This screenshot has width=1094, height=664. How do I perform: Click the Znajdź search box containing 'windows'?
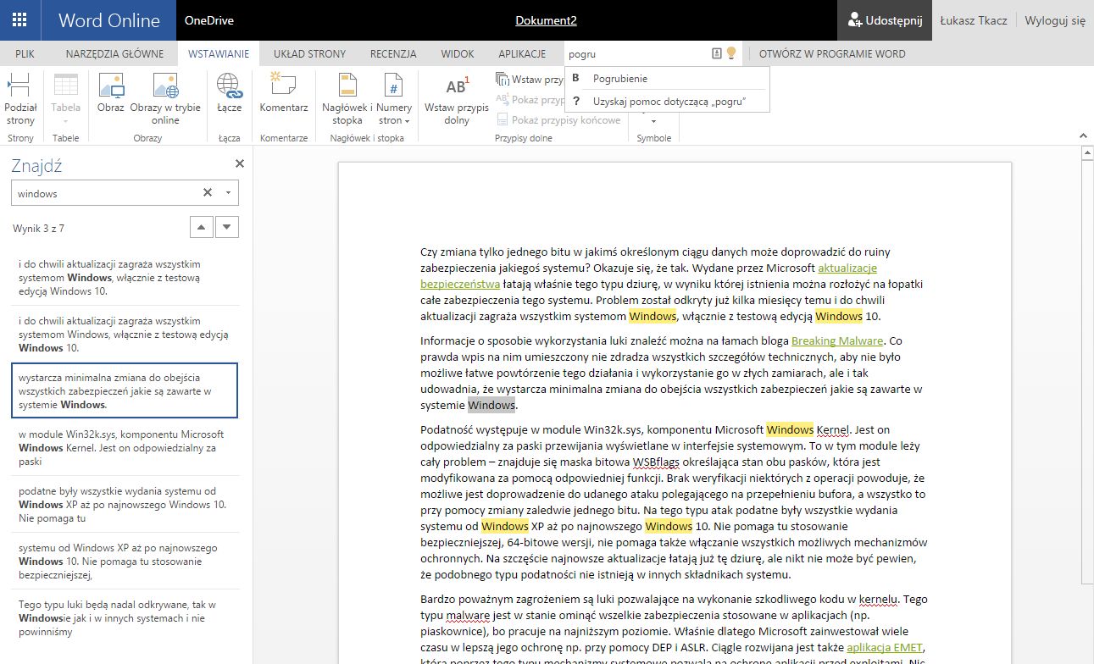[x=108, y=193]
